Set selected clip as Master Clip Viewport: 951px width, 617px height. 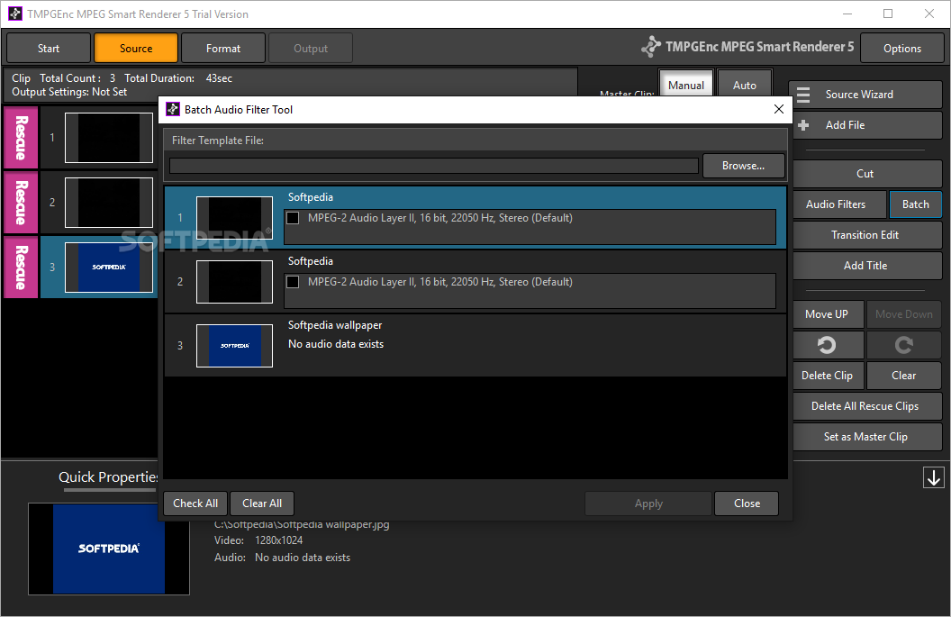point(866,436)
